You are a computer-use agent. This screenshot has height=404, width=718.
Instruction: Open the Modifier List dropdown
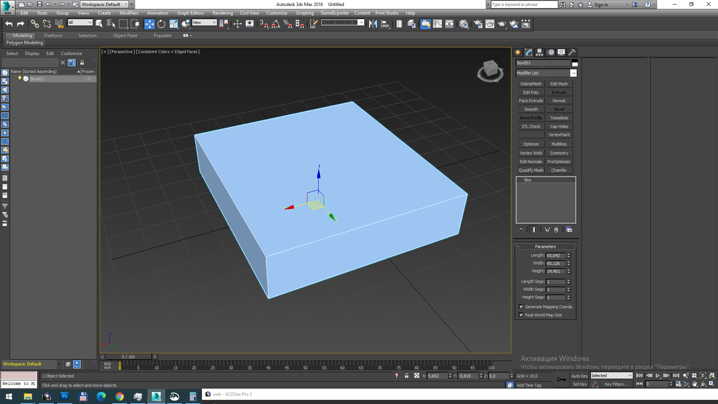(546, 73)
